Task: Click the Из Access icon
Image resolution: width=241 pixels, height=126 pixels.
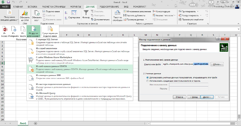Action: (4, 31)
